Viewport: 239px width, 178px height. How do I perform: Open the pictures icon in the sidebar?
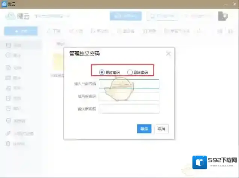tap(8, 78)
